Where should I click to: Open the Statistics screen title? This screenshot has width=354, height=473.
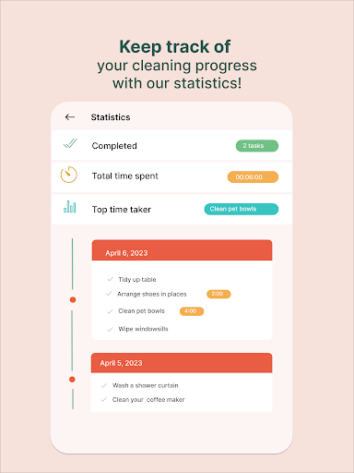[111, 117]
